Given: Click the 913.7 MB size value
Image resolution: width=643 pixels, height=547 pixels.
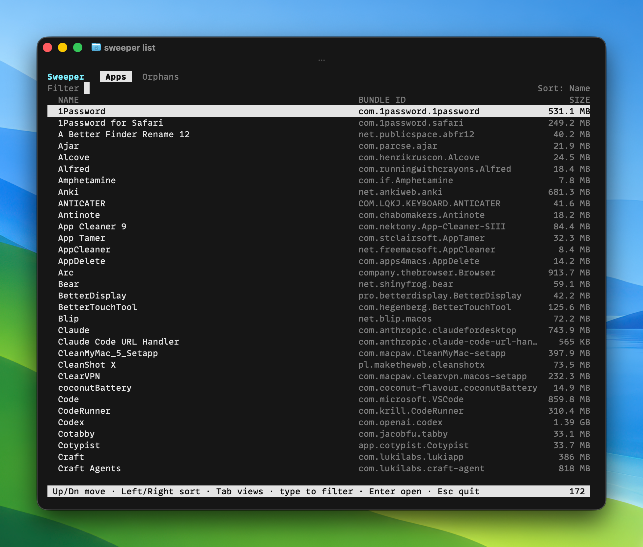Looking at the screenshot, I should coord(569,273).
